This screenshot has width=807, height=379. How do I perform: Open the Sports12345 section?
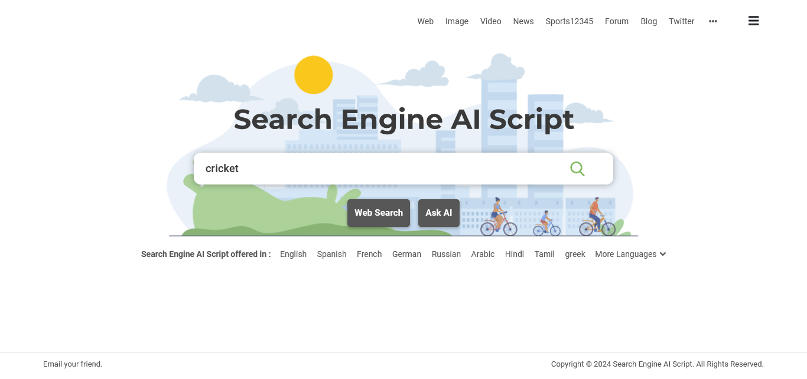569,21
